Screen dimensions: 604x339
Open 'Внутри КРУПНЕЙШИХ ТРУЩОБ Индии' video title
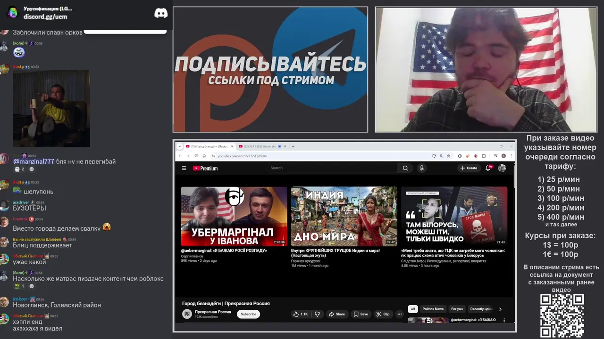point(336,253)
